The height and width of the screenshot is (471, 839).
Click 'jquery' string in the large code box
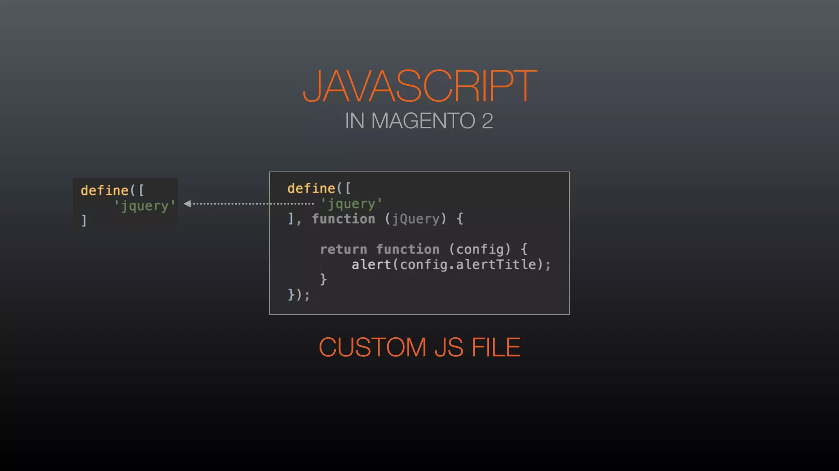point(351,204)
